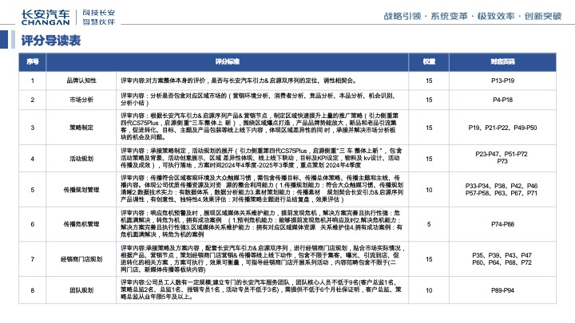Click page reference 'P89-P94'
Viewport: 575px width, 323px height.
(503, 290)
